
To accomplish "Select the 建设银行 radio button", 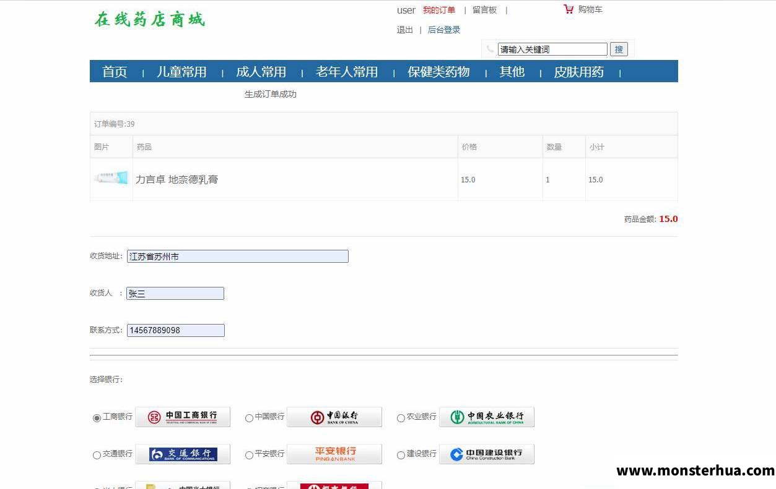I will 401,456.
